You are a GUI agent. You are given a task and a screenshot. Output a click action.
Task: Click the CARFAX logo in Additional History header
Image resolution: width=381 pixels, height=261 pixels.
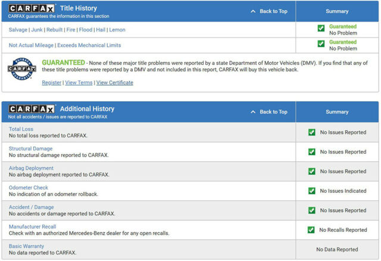tap(32, 109)
